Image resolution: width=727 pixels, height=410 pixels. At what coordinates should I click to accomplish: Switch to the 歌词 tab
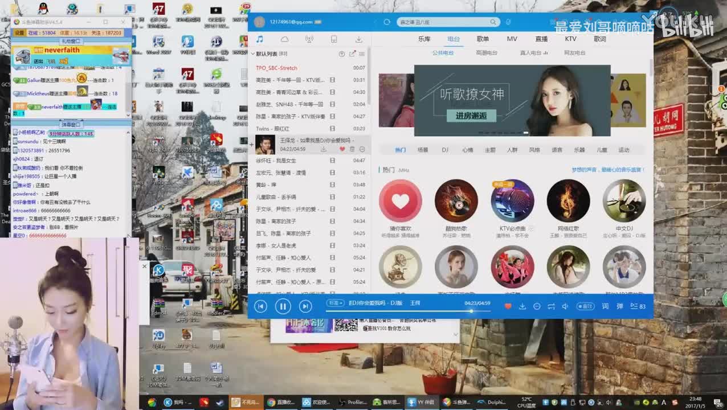[x=600, y=39]
